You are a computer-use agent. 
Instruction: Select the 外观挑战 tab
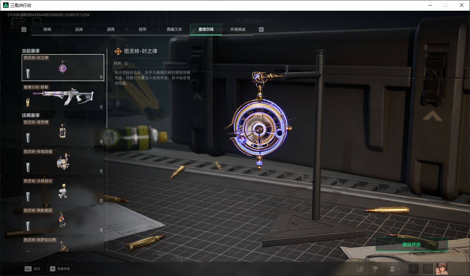238,29
